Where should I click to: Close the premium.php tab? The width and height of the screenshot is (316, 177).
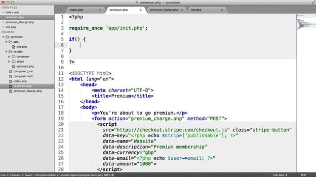click(x=141, y=10)
